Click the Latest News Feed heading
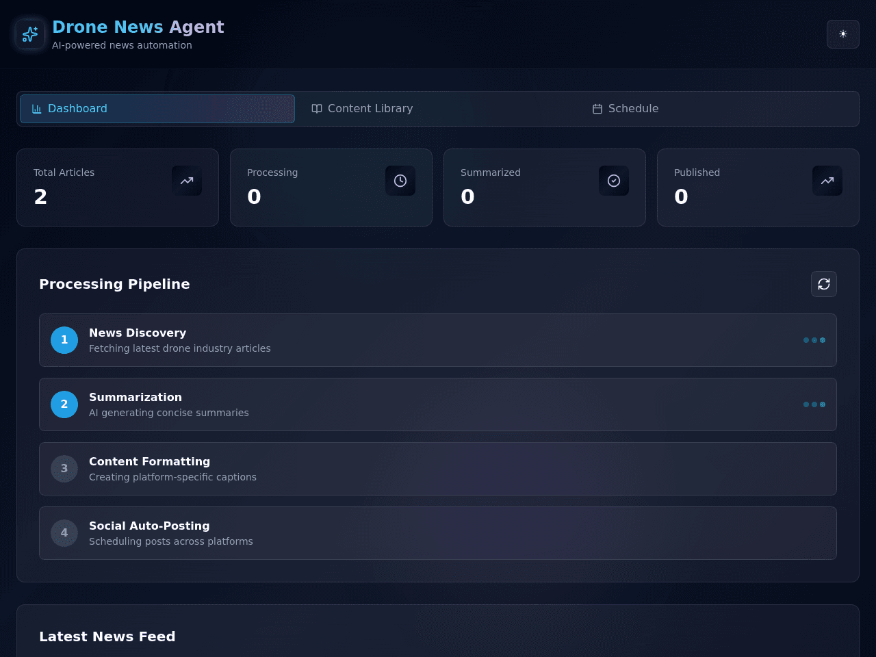Viewport: 876px width, 657px height. [x=107, y=636]
